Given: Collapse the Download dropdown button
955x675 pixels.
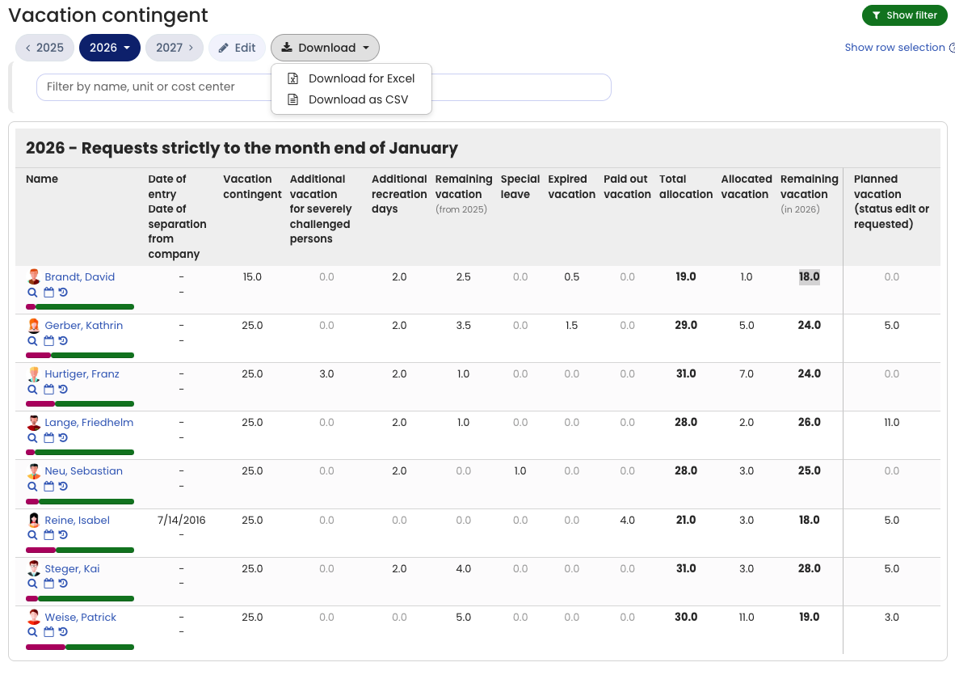Looking at the screenshot, I should click(x=326, y=48).
